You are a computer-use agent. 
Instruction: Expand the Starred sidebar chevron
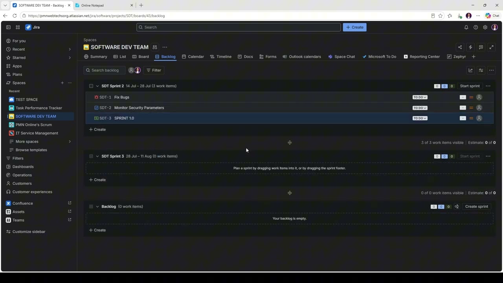tap(70, 58)
